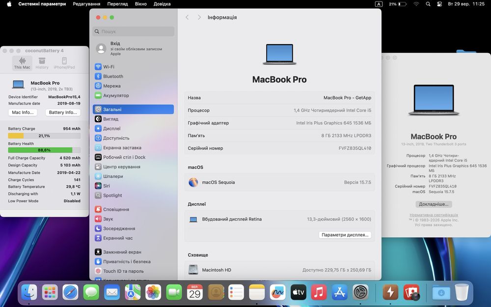Click Mac Info... button
Image resolution: width=491 pixels, height=307 pixels.
[23, 112]
